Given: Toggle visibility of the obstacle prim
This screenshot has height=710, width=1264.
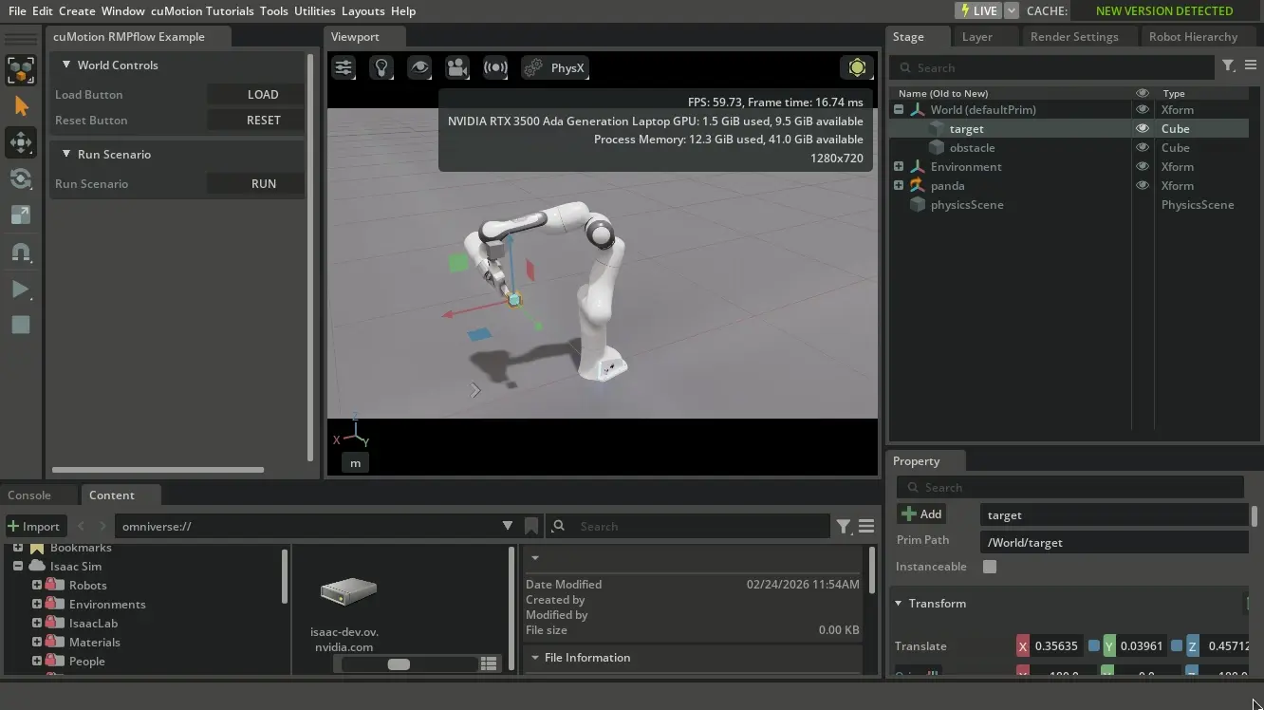Looking at the screenshot, I should (1143, 148).
